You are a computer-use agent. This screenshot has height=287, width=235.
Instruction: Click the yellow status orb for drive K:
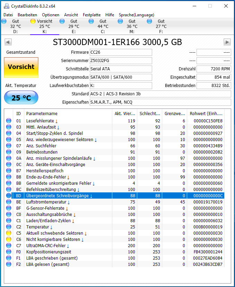[33, 21]
